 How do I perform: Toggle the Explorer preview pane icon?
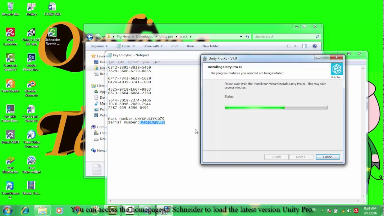tap(304, 46)
